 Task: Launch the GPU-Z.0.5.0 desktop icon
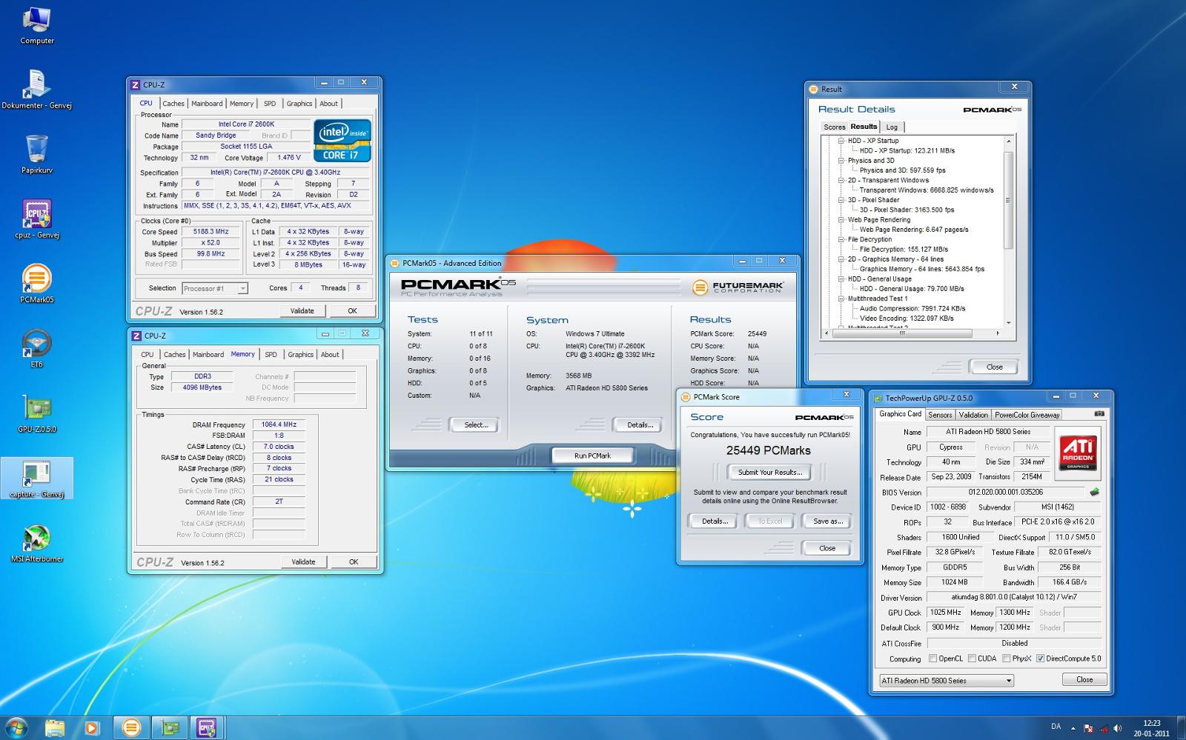[x=36, y=413]
